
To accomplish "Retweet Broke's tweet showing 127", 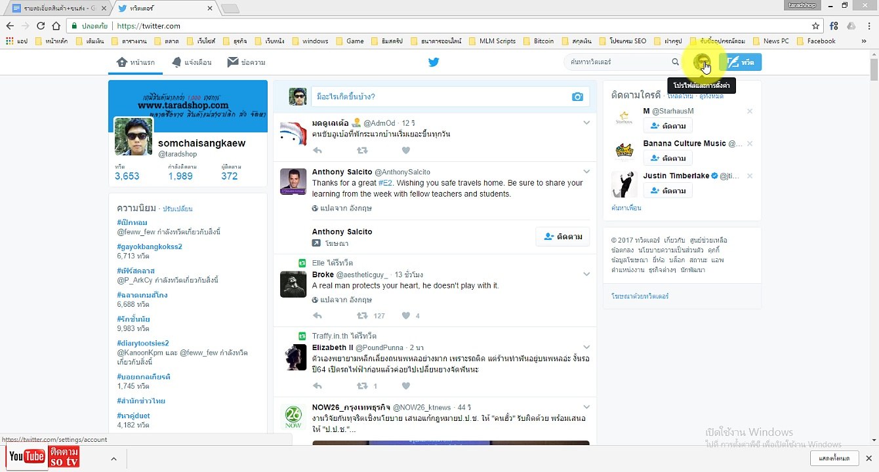I will pos(361,316).
